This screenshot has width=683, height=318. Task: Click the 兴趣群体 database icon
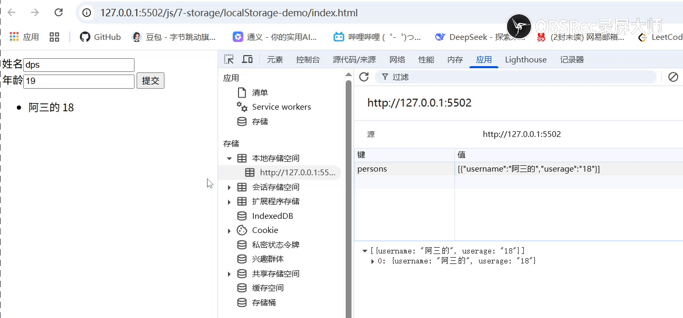tap(242, 259)
